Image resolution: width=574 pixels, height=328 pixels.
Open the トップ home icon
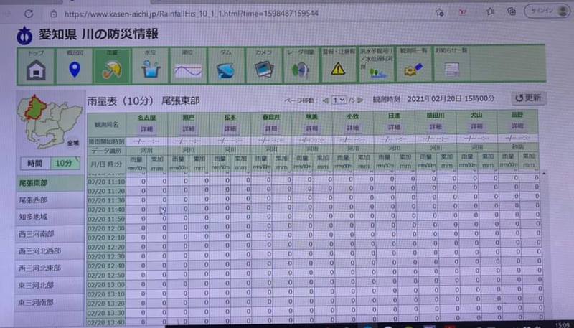pos(35,70)
